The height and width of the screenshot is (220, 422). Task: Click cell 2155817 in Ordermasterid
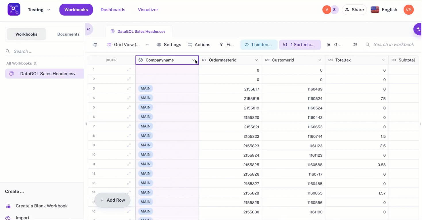coord(230,89)
